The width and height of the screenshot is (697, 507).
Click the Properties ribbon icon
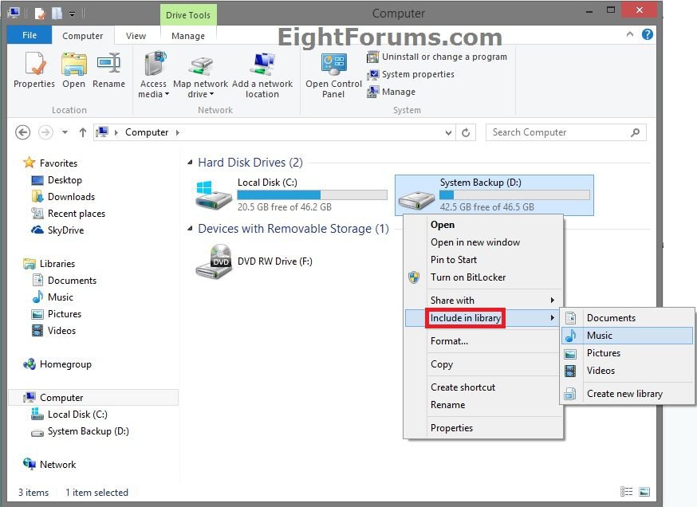click(34, 70)
